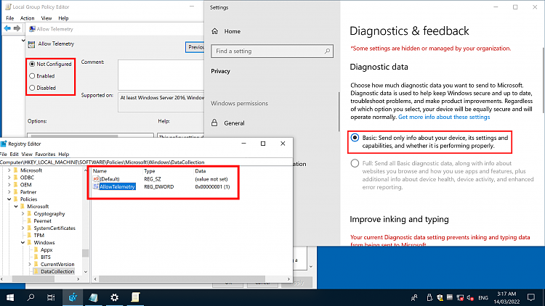Click the search magnifier in Find a setting
This screenshot has height=306, width=545.
pyautogui.click(x=327, y=51)
